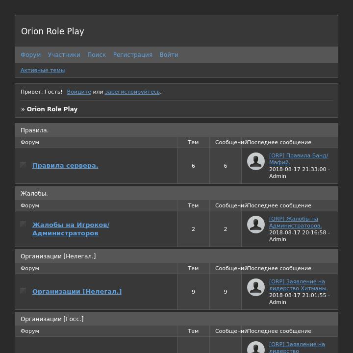Click the status icon next to Организации [Нелегал.]
The width and height of the screenshot is (353, 353).
[23, 291]
